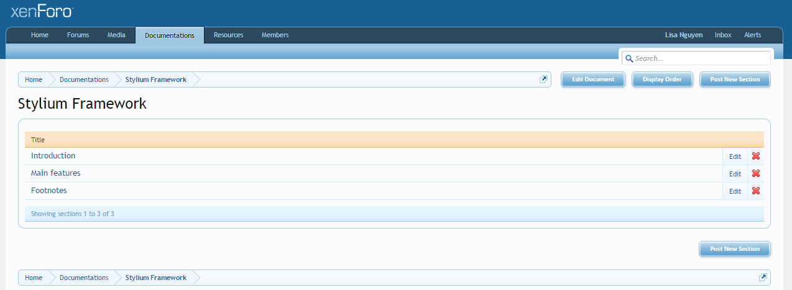Click the xenForo logo

coord(42,11)
